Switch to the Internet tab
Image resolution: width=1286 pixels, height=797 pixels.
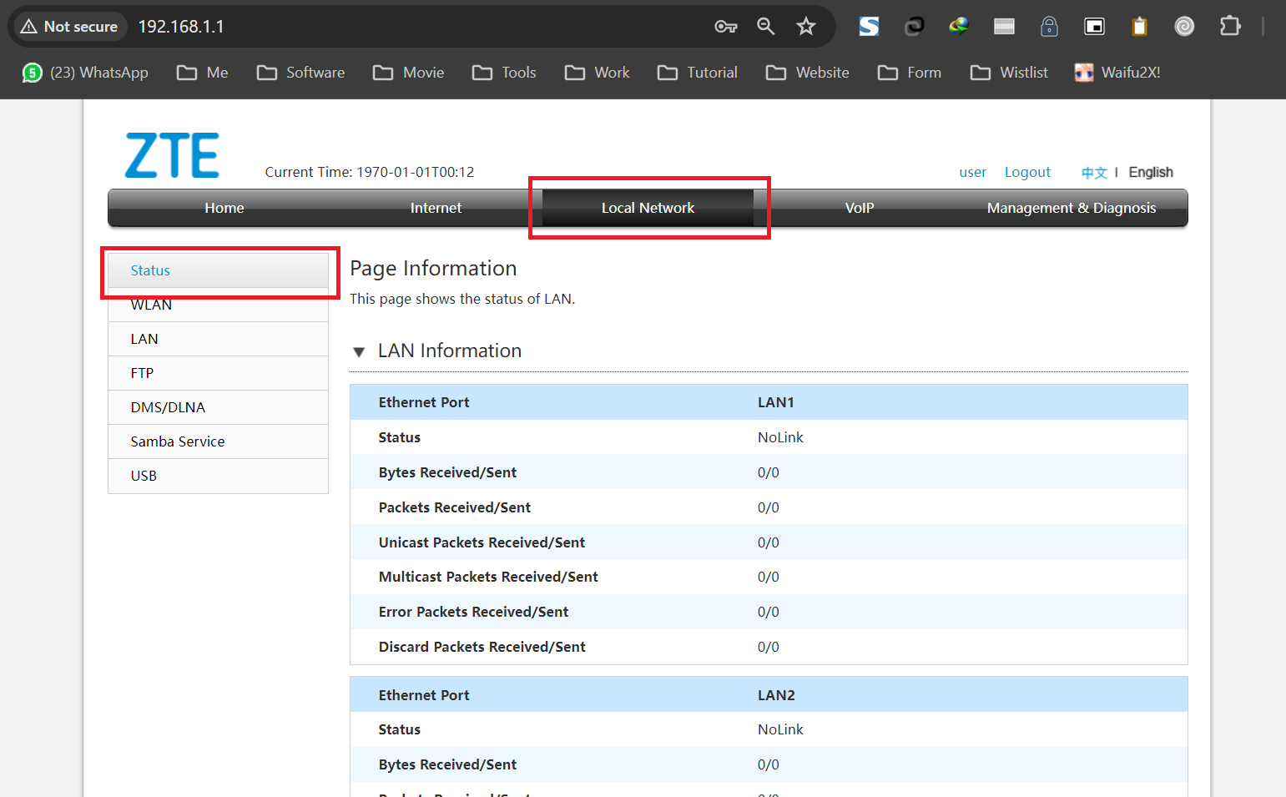point(436,208)
